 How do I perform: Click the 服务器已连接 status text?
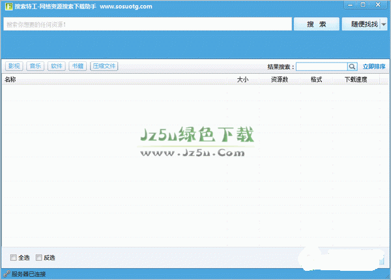click(x=29, y=274)
